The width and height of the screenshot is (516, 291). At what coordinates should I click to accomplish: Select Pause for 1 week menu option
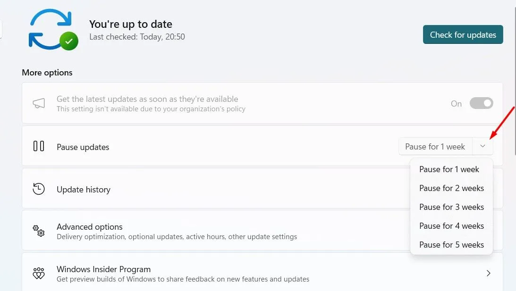(x=449, y=169)
